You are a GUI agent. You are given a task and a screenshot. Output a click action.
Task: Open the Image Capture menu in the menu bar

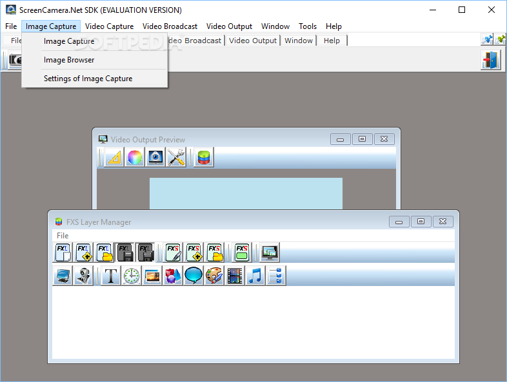click(51, 26)
